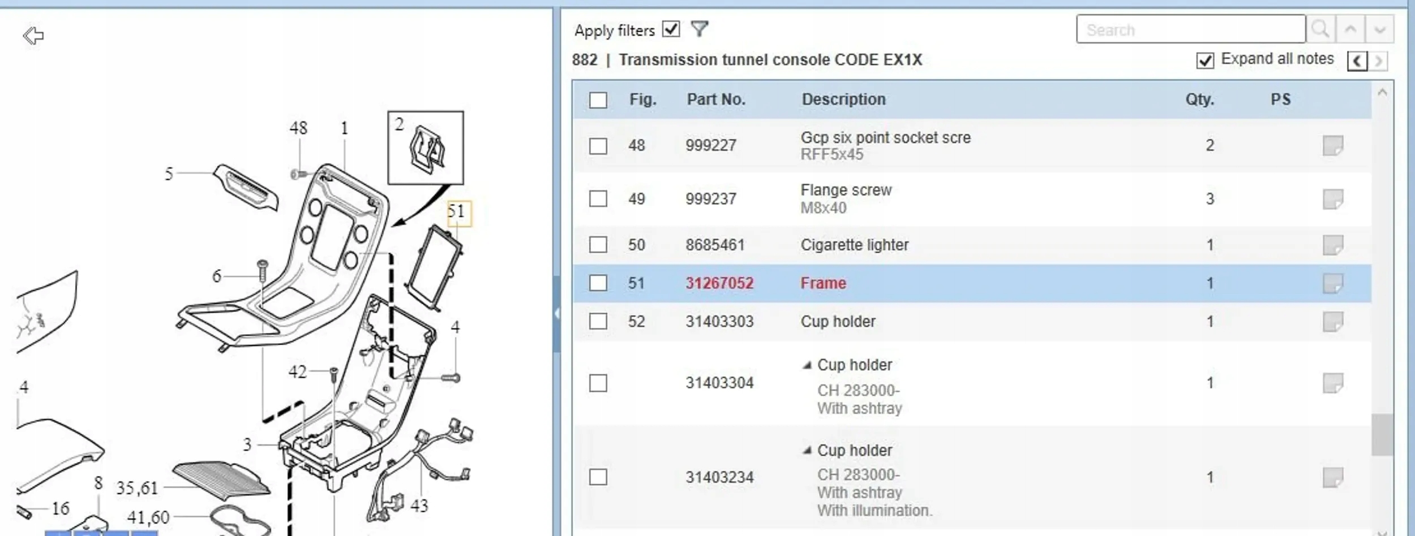Open note icon for part 31403304
This screenshot has height=536, width=1415.
(1333, 383)
